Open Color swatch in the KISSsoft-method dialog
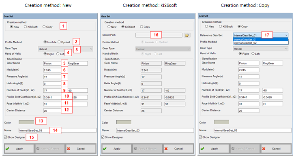This screenshot has height=158, width=296. 124,122
